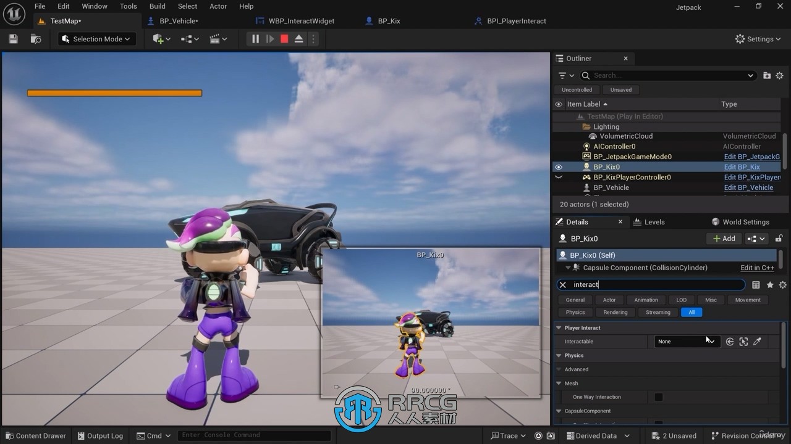Switch to the WBP_InteractWidget tab

pyautogui.click(x=302, y=21)
